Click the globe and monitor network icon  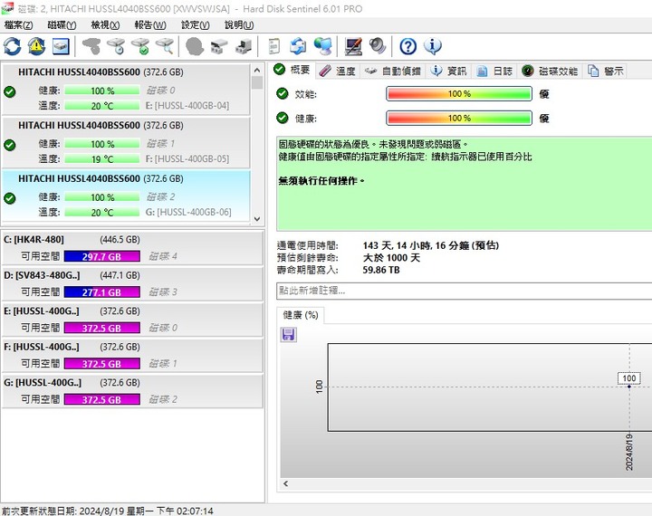[x=322, y=46]
